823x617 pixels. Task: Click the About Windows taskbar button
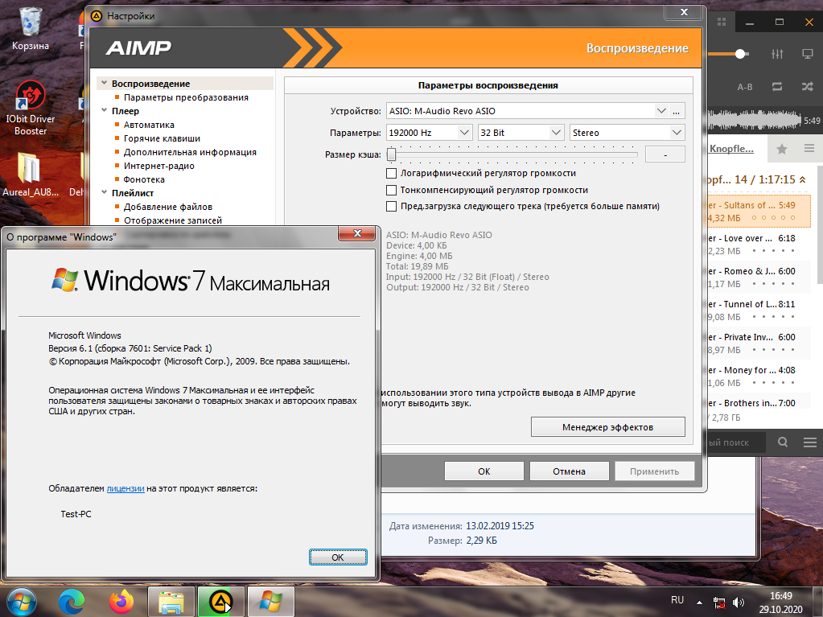pos(271,602)
